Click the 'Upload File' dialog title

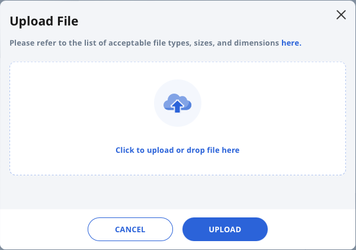[x=44, y=21]
